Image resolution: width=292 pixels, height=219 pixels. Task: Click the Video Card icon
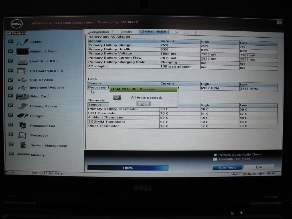[23, 96]
